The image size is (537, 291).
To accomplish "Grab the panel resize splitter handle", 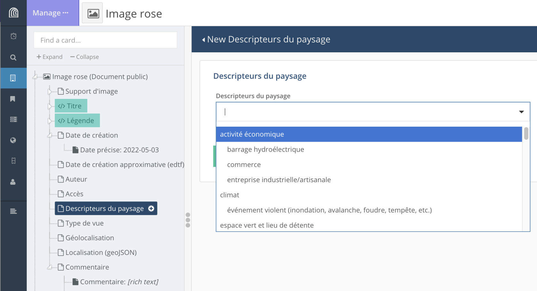I will click(x=188, y=220).
